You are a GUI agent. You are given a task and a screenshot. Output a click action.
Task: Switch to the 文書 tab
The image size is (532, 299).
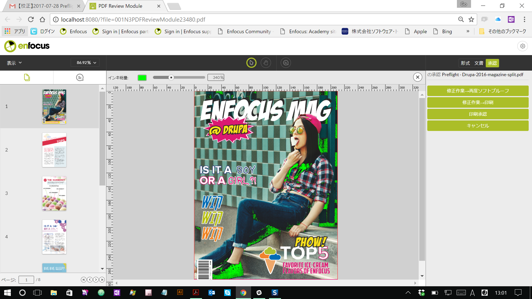point(479,63)
